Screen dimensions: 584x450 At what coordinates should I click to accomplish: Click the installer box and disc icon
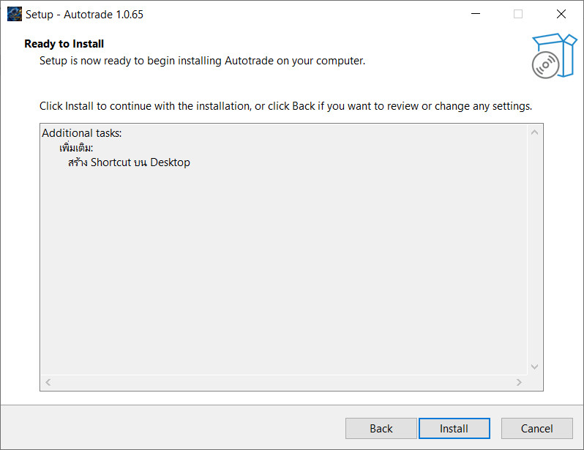(554, 56)
